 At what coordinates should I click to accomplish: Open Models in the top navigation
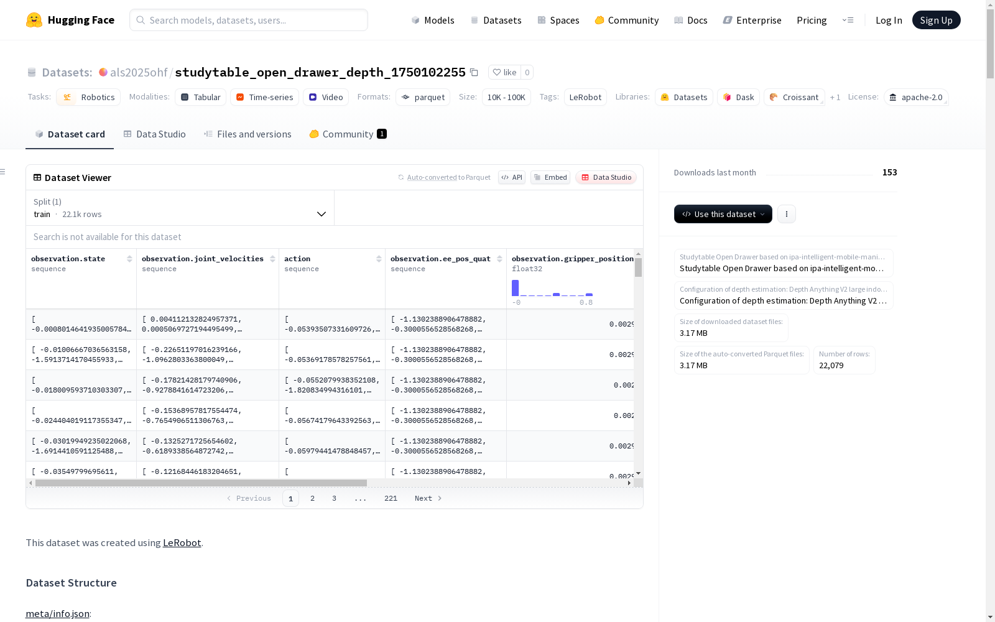tap(433, 20)
